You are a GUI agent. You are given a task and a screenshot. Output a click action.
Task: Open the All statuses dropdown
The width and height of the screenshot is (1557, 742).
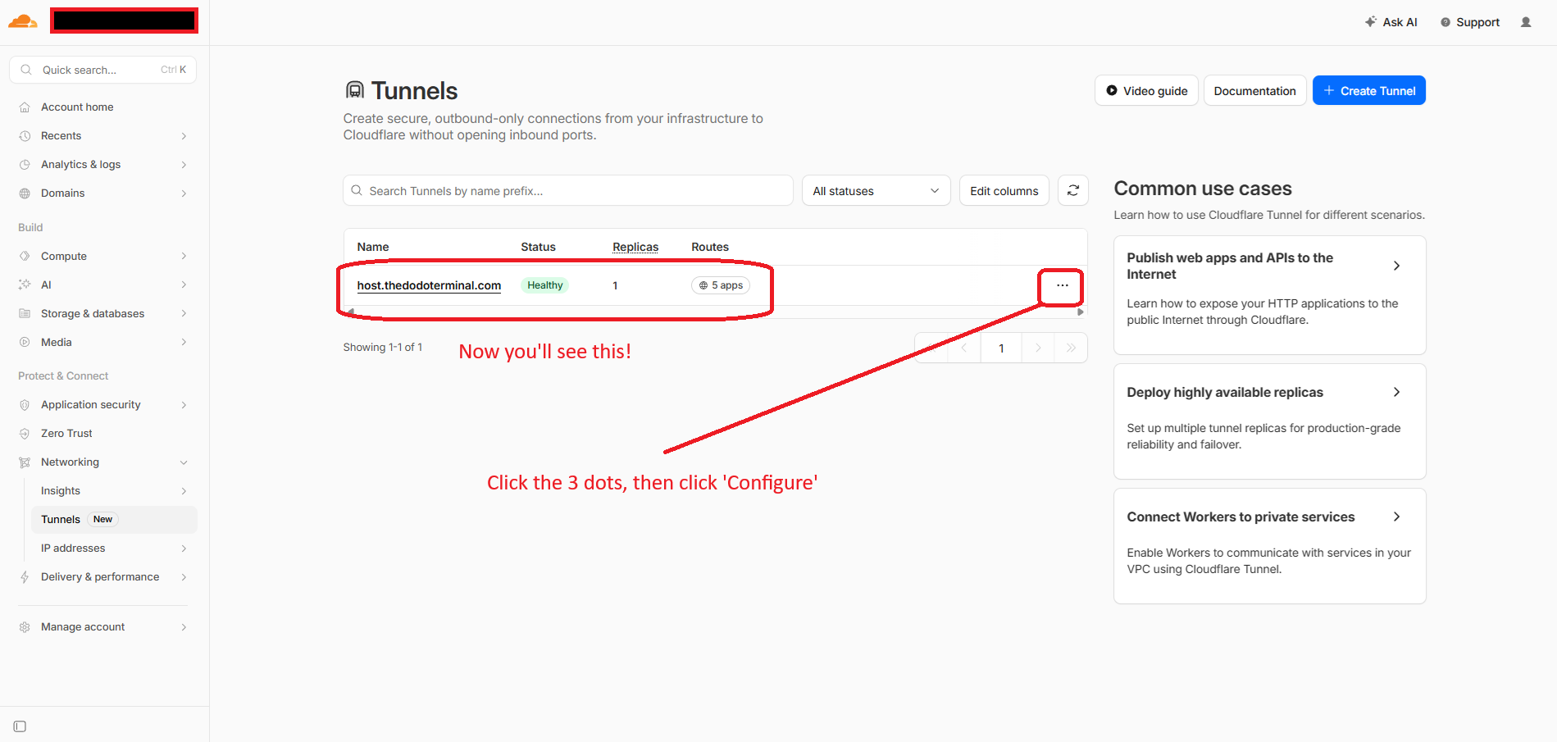pos(876,190)
